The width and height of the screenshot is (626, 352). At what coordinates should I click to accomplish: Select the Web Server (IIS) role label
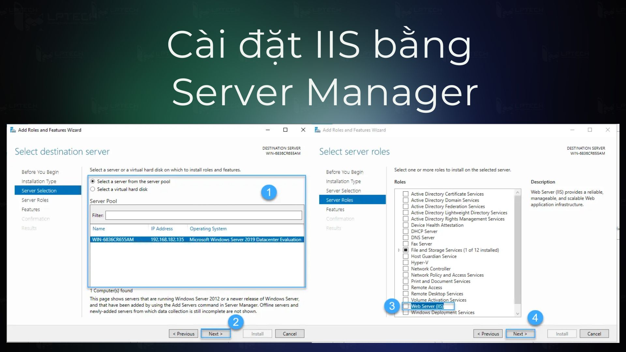coord(427,306)
